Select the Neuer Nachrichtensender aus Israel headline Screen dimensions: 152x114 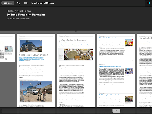(x=110, y=66)
